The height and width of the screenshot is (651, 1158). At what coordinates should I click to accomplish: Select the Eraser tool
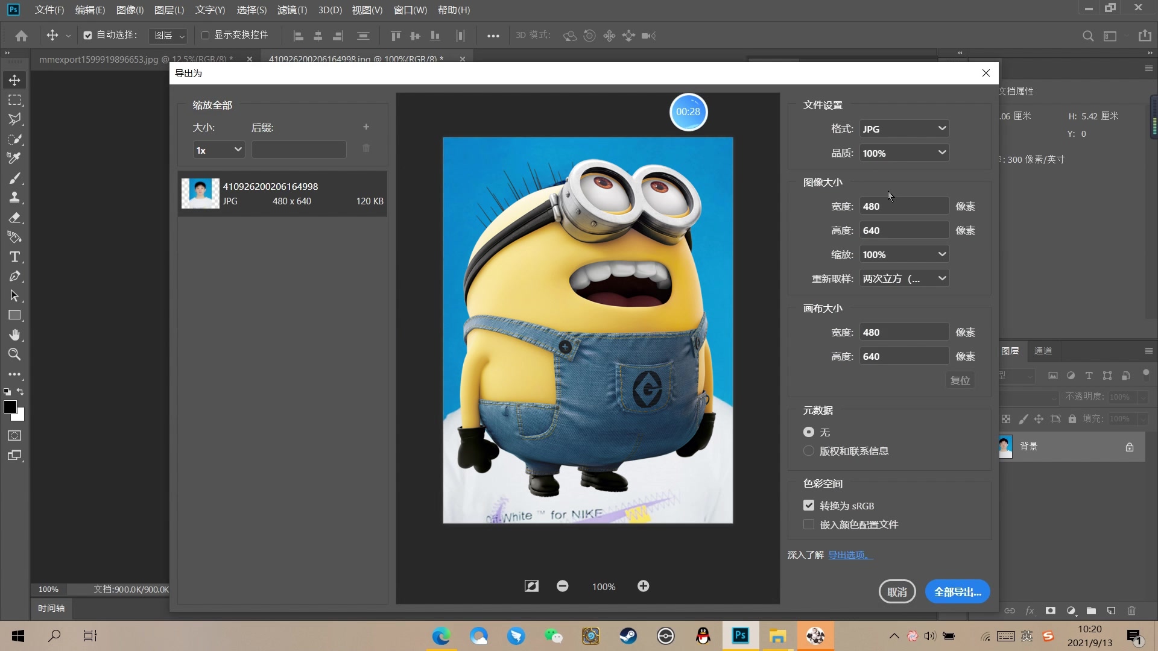pyautogui.click(x=14, y=218)
